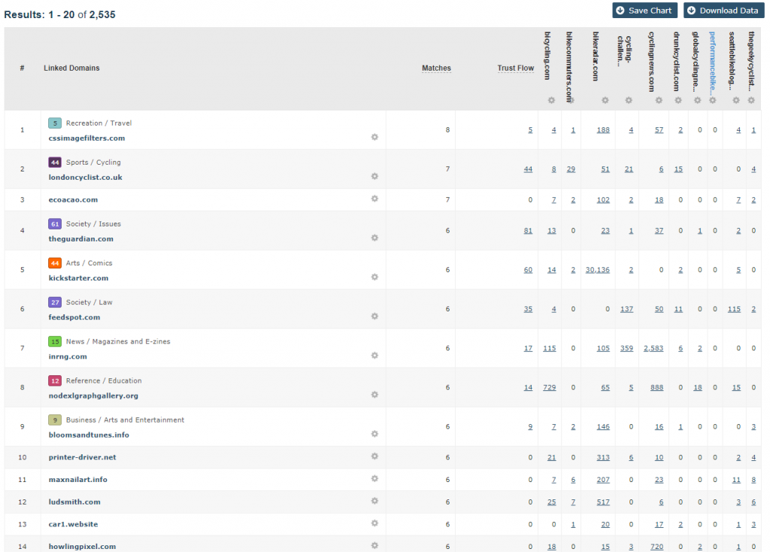The width and height of the screenshot is (770, 552).
Task: Click green badge 15 for News / Magazines
Action: pos(55,342)
